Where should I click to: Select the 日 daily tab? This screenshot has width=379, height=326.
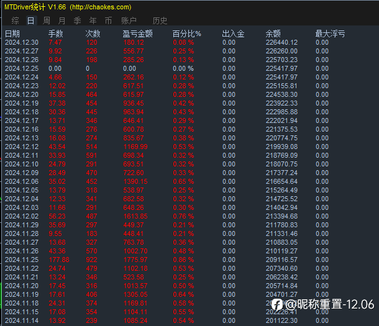pos(31,20)
